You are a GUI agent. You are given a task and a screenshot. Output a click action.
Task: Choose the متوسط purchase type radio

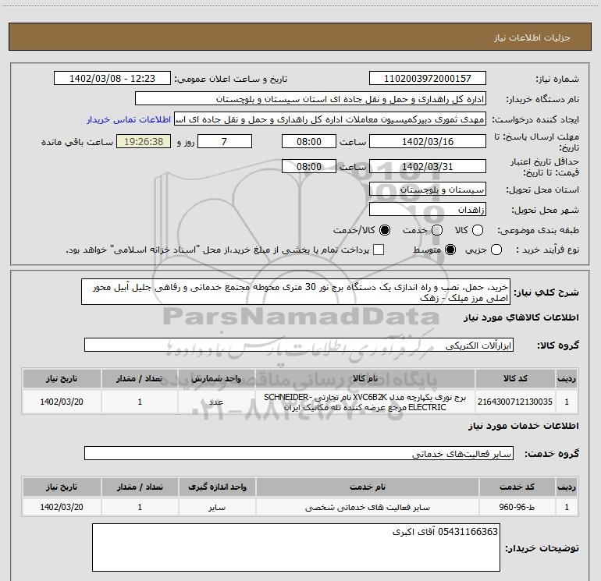point(450,250)
